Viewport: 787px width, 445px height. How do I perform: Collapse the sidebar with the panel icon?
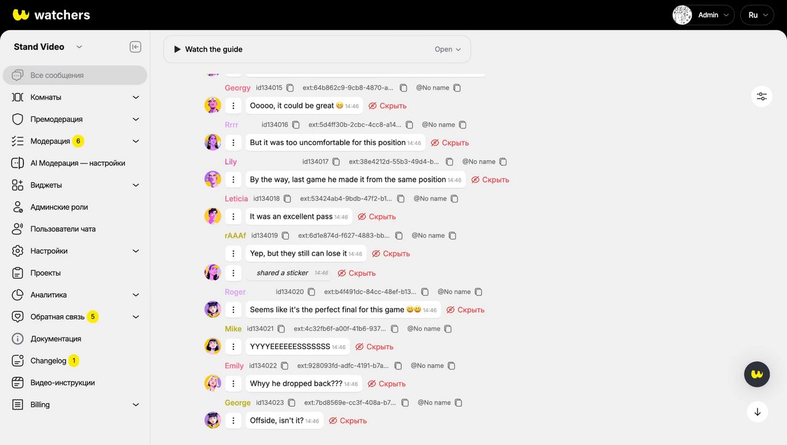point(135,47)
